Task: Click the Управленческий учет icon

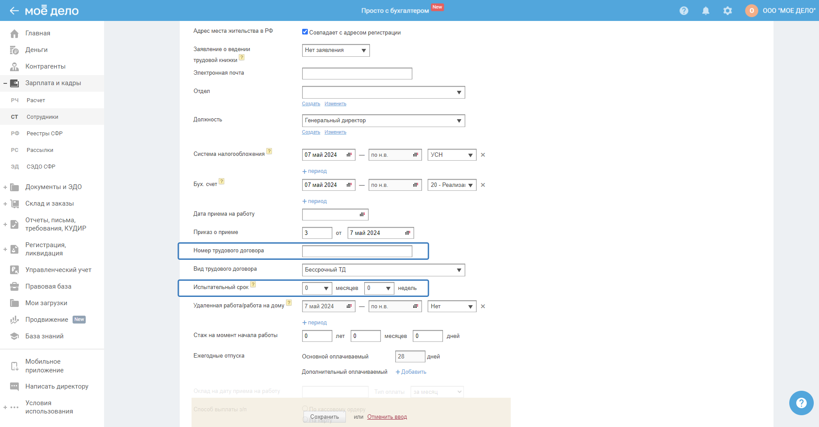Action: pos(14,270)
